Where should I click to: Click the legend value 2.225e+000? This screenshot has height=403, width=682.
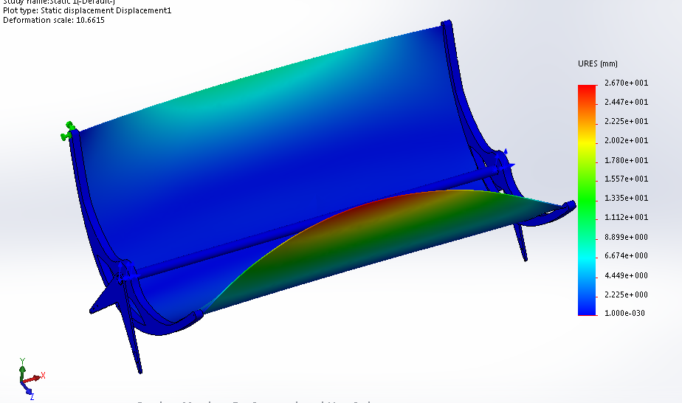tap(626, 294)
